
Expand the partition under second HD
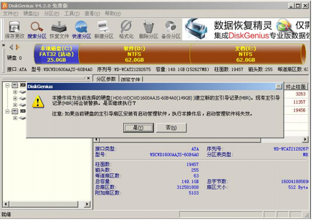(15, 118)
